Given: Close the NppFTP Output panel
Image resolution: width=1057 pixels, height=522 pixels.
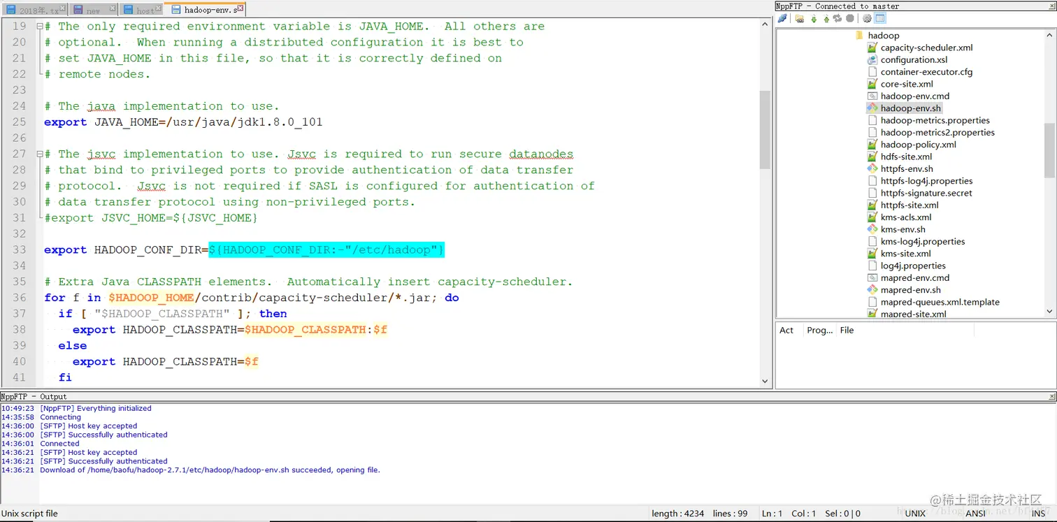Looking at the screenshot, I should (x=1052, y=396).
